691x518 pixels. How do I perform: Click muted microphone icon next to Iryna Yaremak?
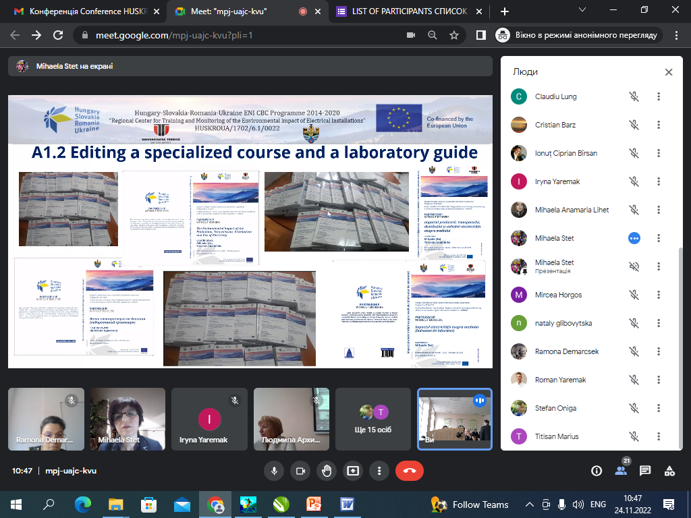click(x=634, y=181)
